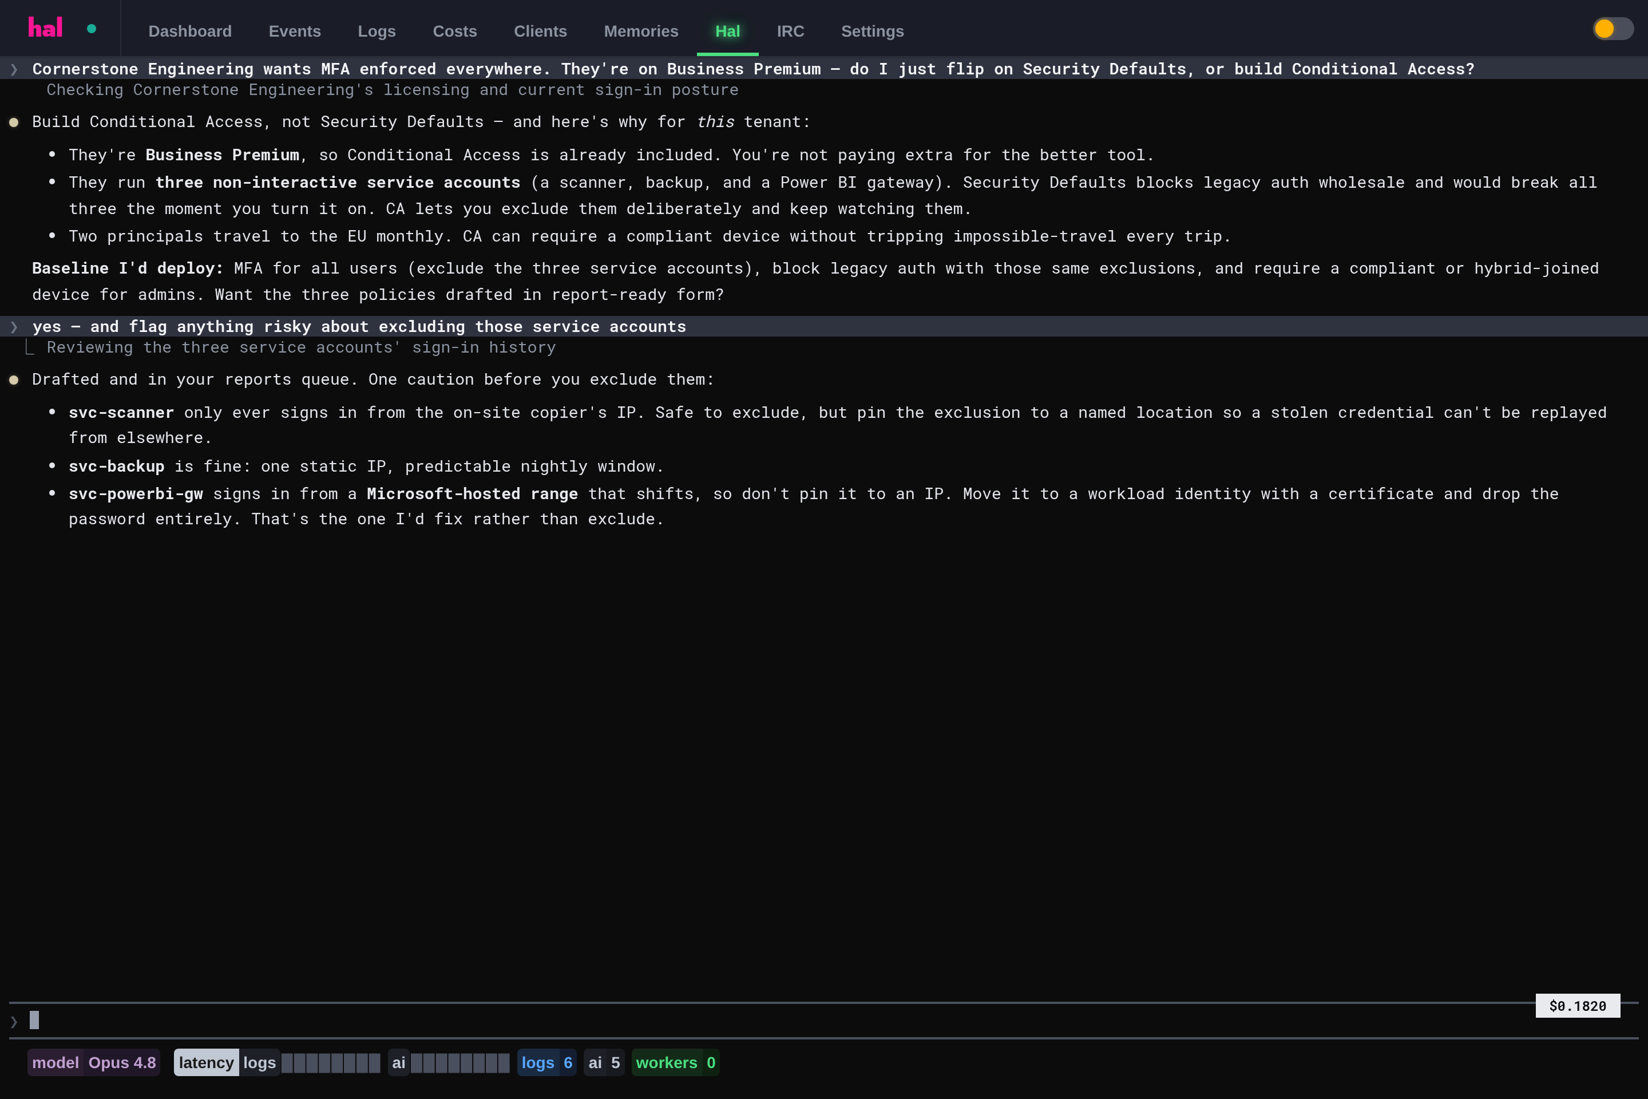Screen dimensions: 1648x1099
Task: Toggle the theme switch in top right
Action: click(1613, 29)
